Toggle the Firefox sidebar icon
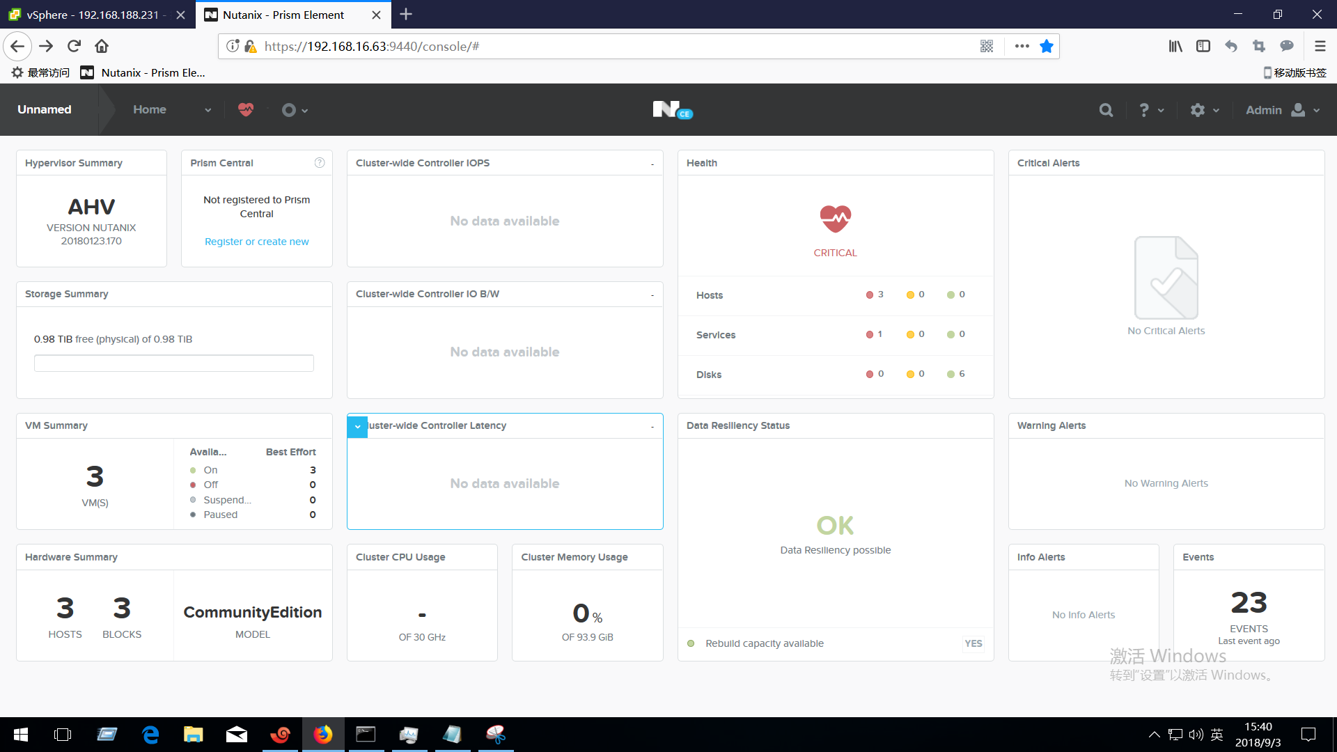This screenshot has width=1337, height=752. point(1203,46)
